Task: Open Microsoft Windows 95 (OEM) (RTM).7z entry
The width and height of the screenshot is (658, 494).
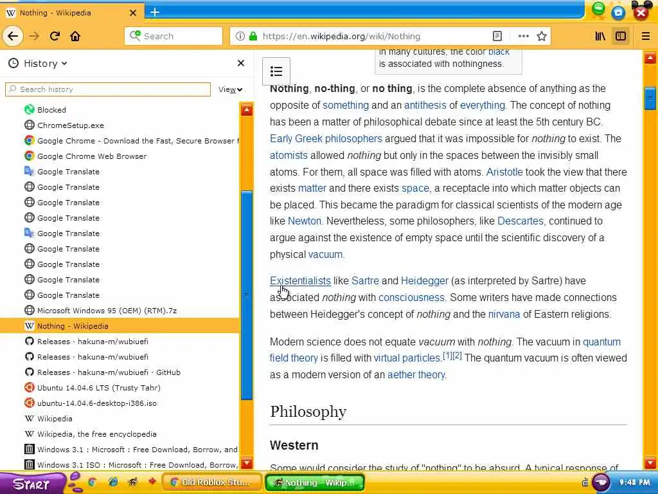Action: coord(120,311)
